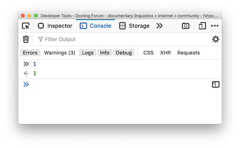Toggle Responsive Design Mode icon
Image resolution: width=240 pixels, height=148 pixels.
point(202,26)
